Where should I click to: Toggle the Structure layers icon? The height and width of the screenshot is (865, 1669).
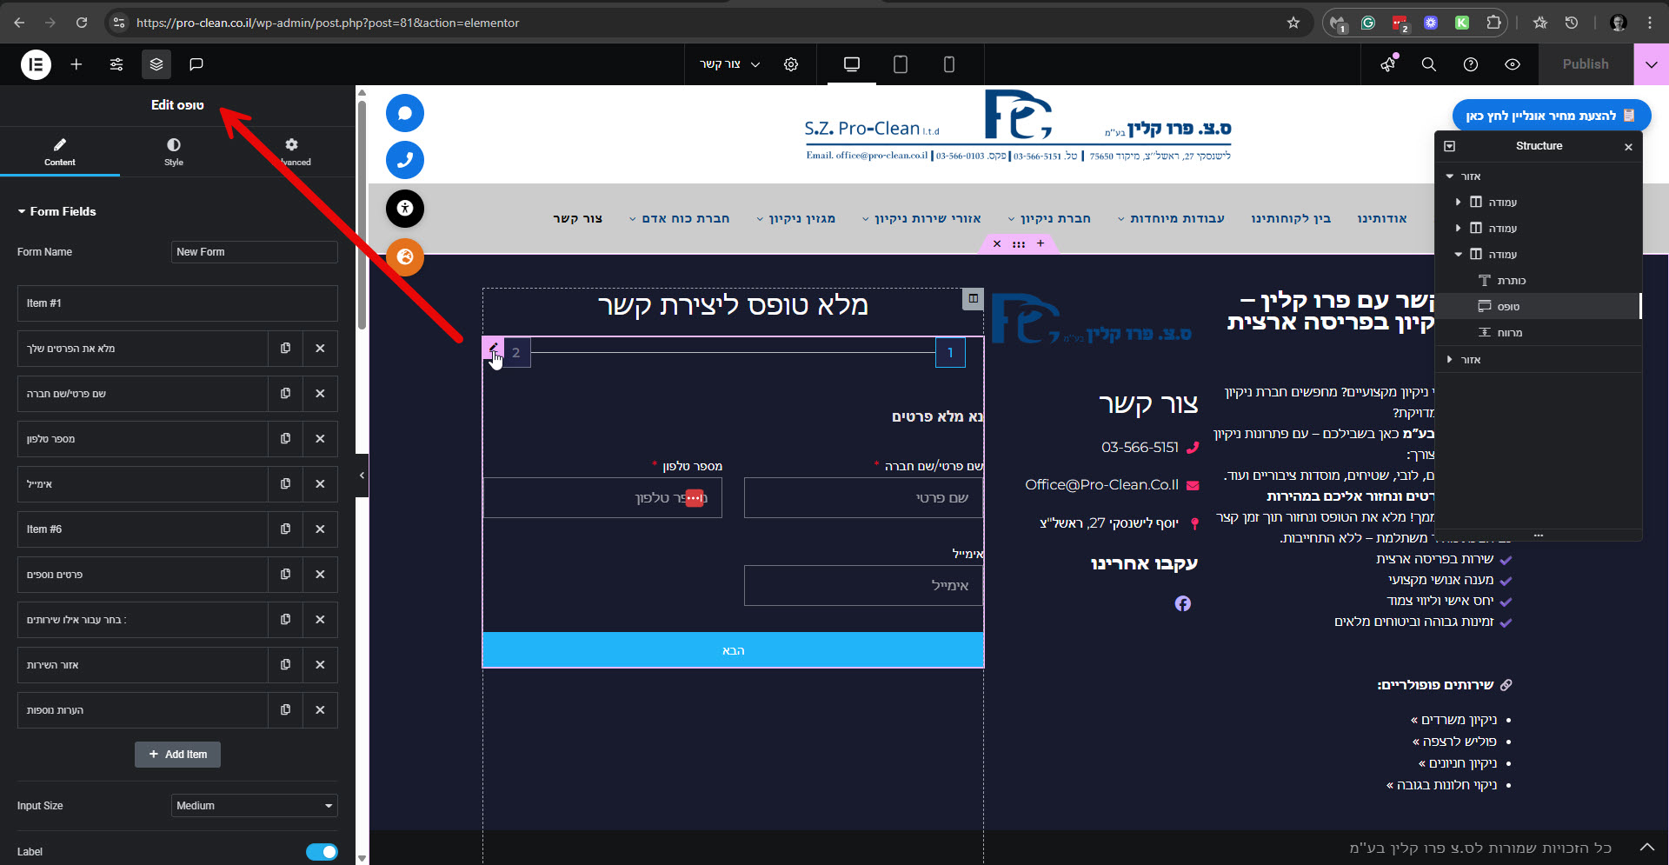pyautogui.click(x=156, y=64)
